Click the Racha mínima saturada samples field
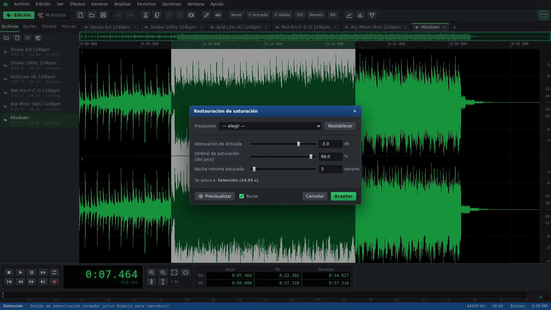This screenshot has width=551, height=310. [330, 169]
